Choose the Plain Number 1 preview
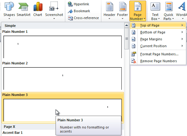This screenshot has height=136, width=187. (63, 47)
